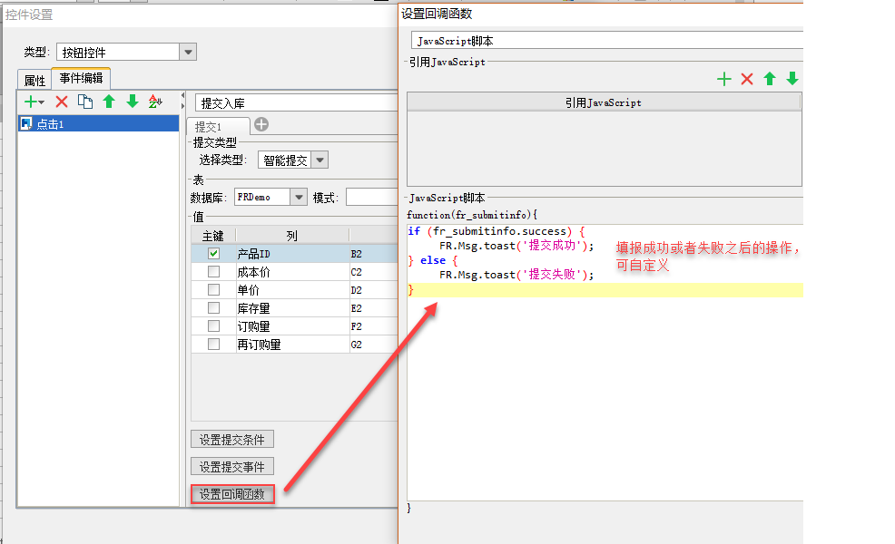Select the 成本价 column cell
Viewport: 895px width, 544px height.
point(291,271)
